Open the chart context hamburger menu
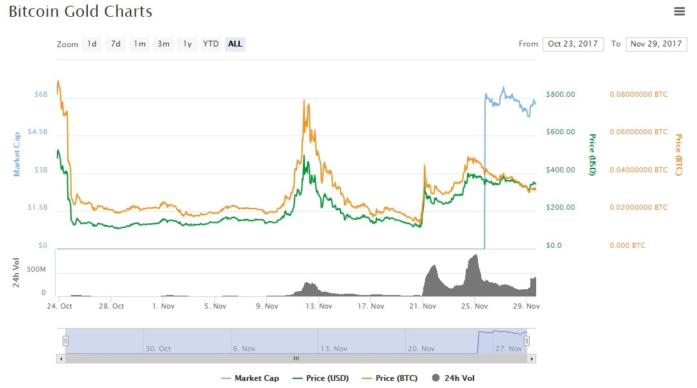This screenshot has height=388, width=697. (679, 11)
